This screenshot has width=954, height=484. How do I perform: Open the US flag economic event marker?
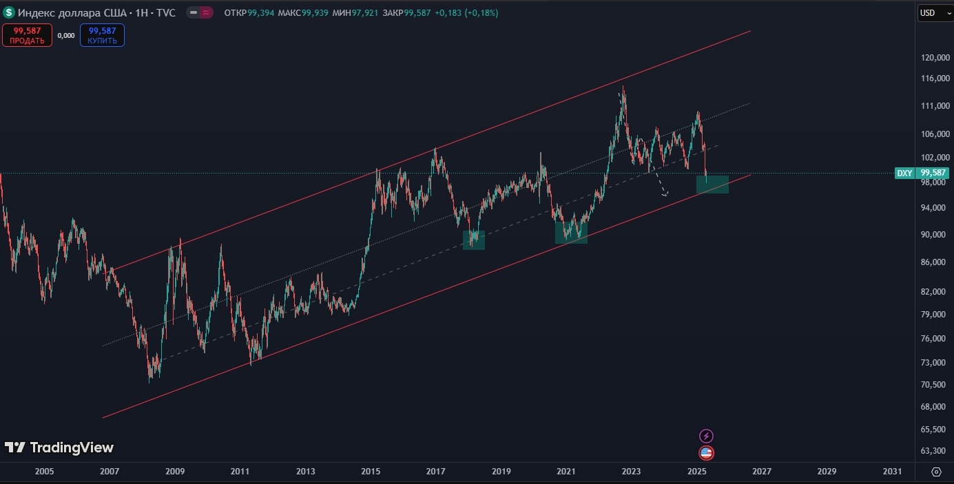(706, 453)
